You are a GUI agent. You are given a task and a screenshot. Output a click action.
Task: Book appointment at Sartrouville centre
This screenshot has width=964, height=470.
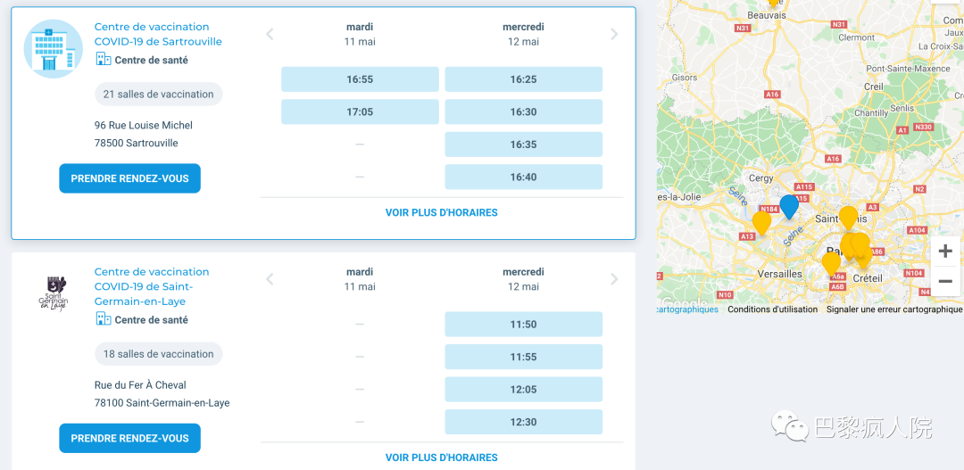129,178
